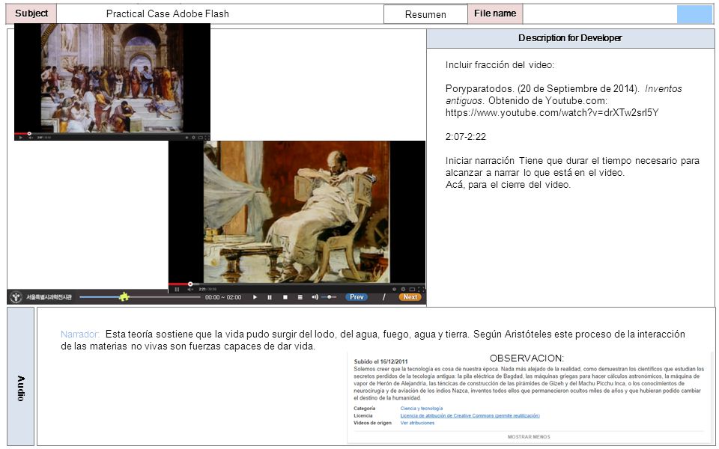Open the settings gear of the lower video
The height and width of the screenshot is (449, 719).
[x=403, y=289]
